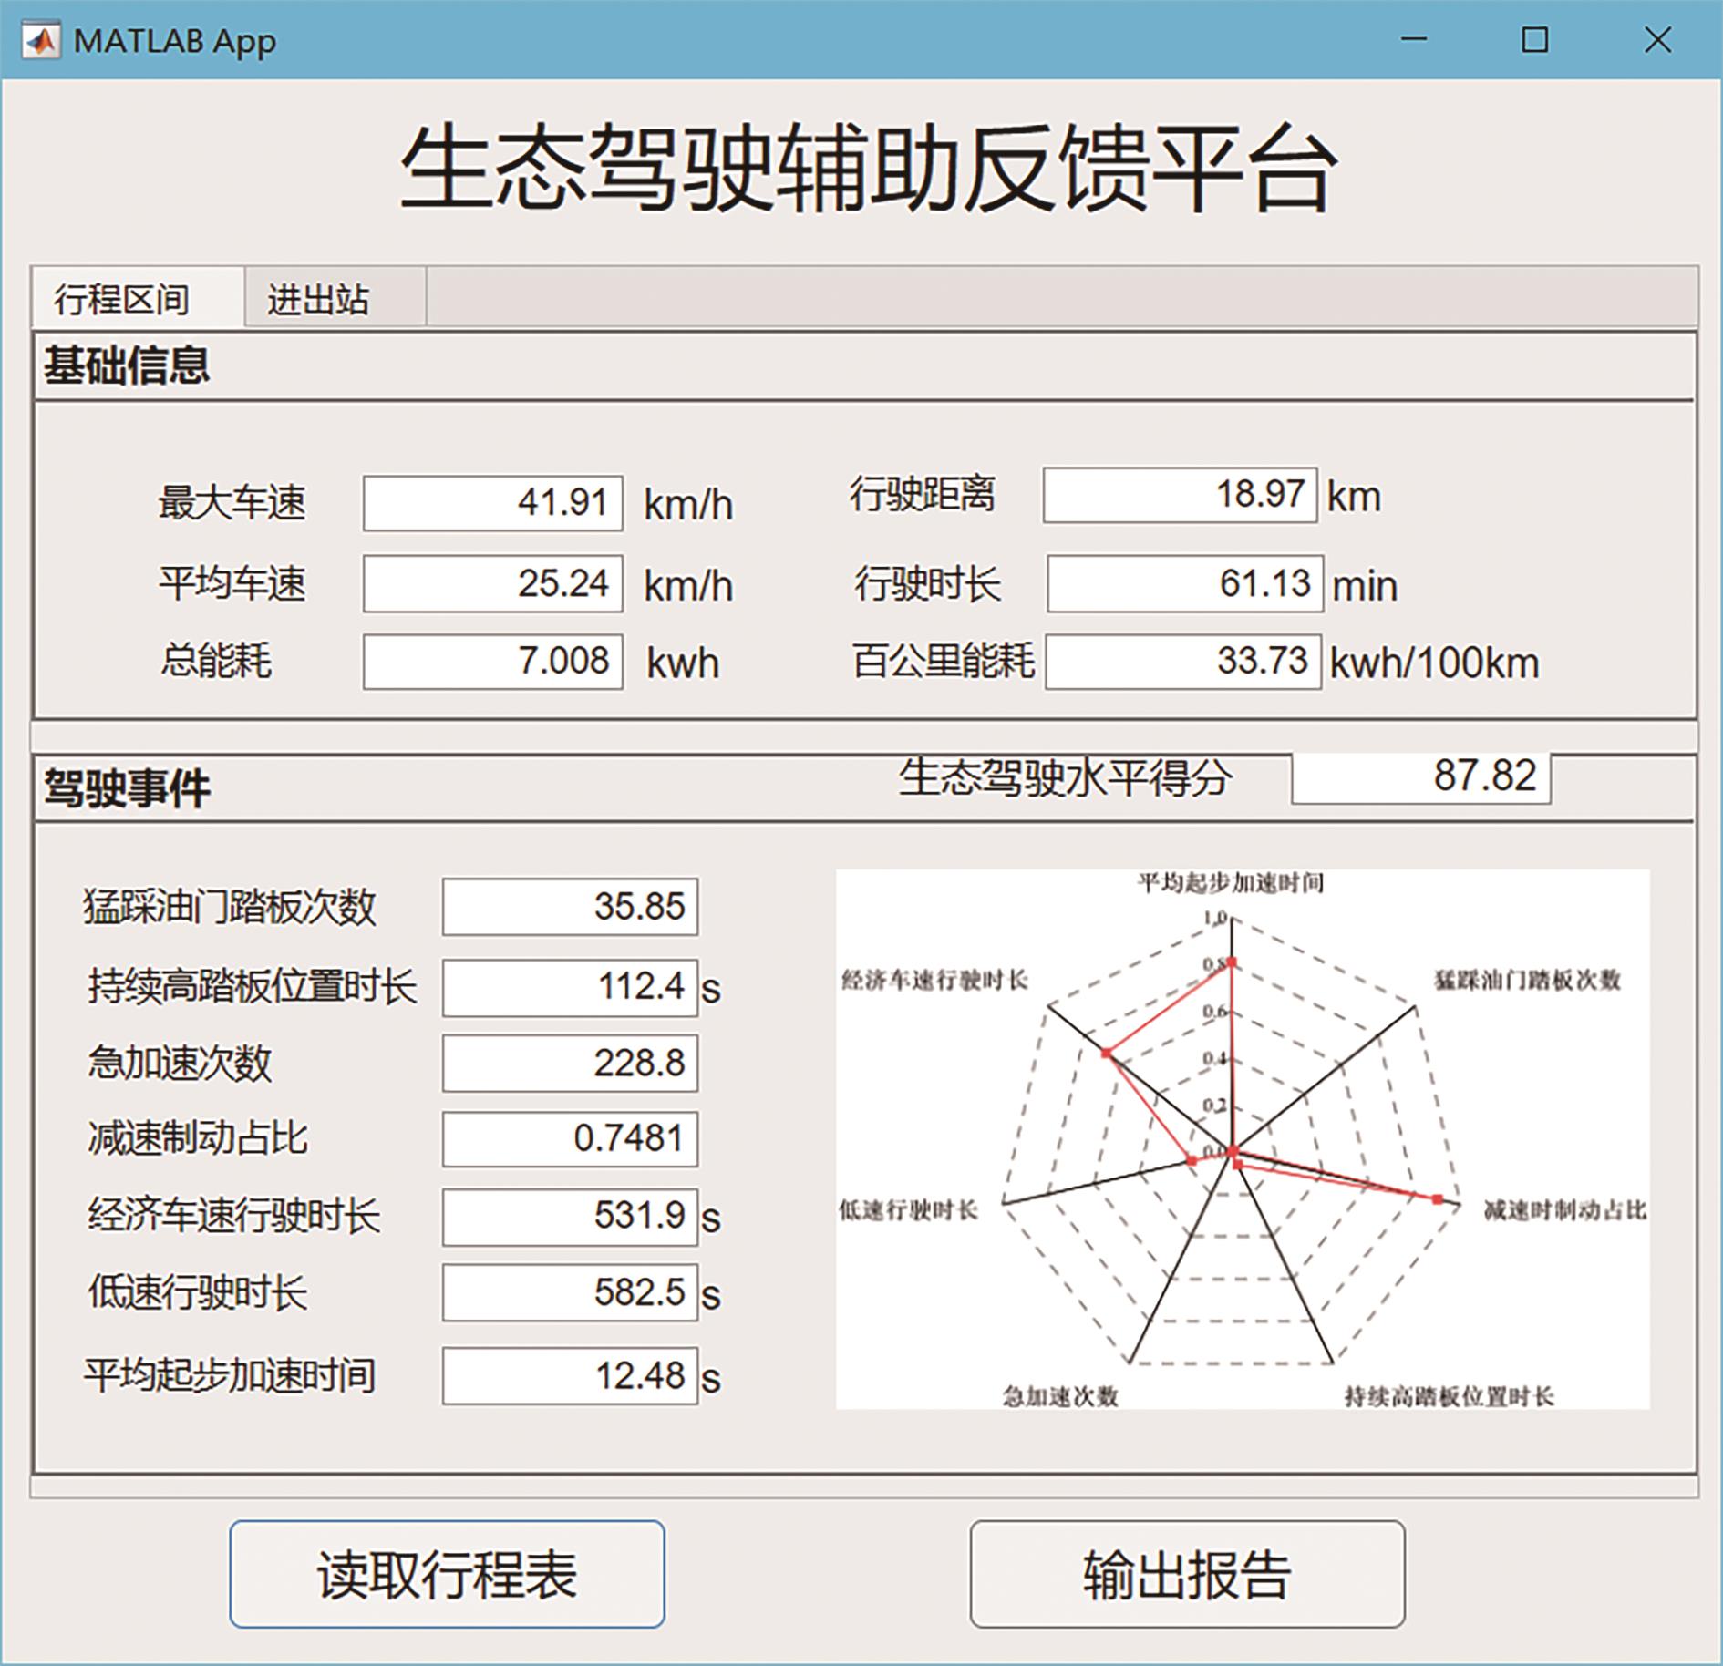
Task: Click the radar chart's 减速时制动占比 data point
Action: coord(1438,1199)
